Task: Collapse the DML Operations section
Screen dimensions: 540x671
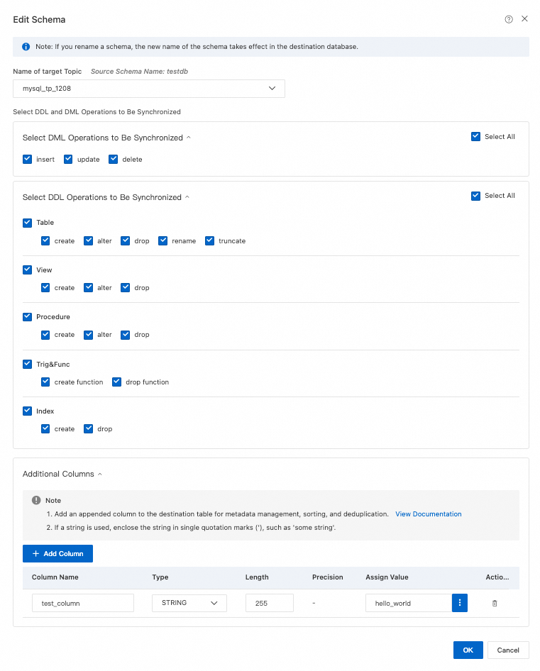Action: 189,138
